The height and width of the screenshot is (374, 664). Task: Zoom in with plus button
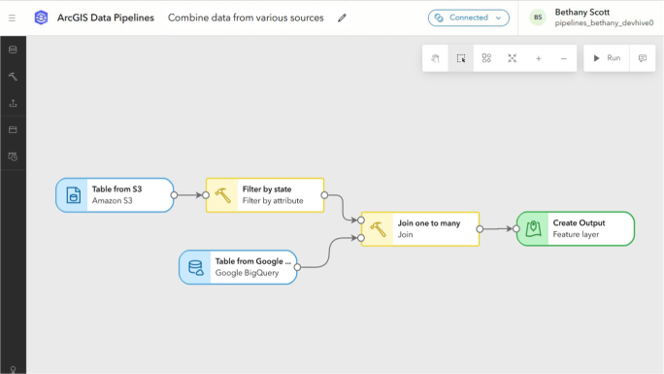click(538, 58)
